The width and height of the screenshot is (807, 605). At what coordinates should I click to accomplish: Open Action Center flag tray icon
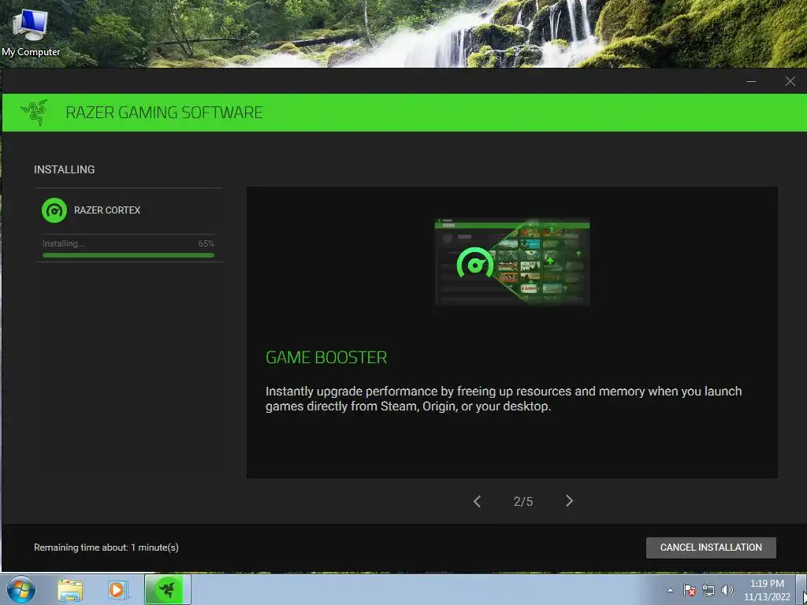click(690, 590)
